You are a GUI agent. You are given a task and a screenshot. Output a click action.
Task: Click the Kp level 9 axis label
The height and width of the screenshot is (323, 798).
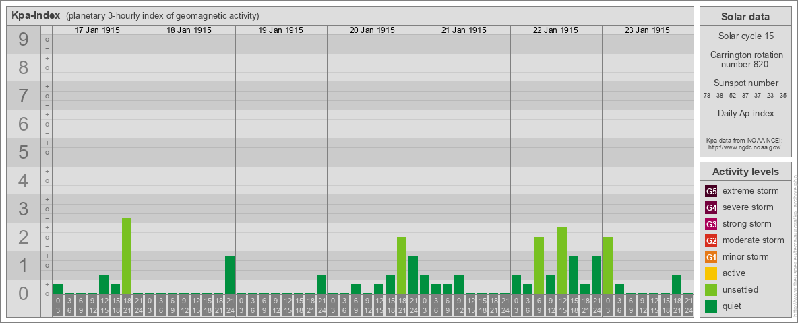(x=24, y=40)
